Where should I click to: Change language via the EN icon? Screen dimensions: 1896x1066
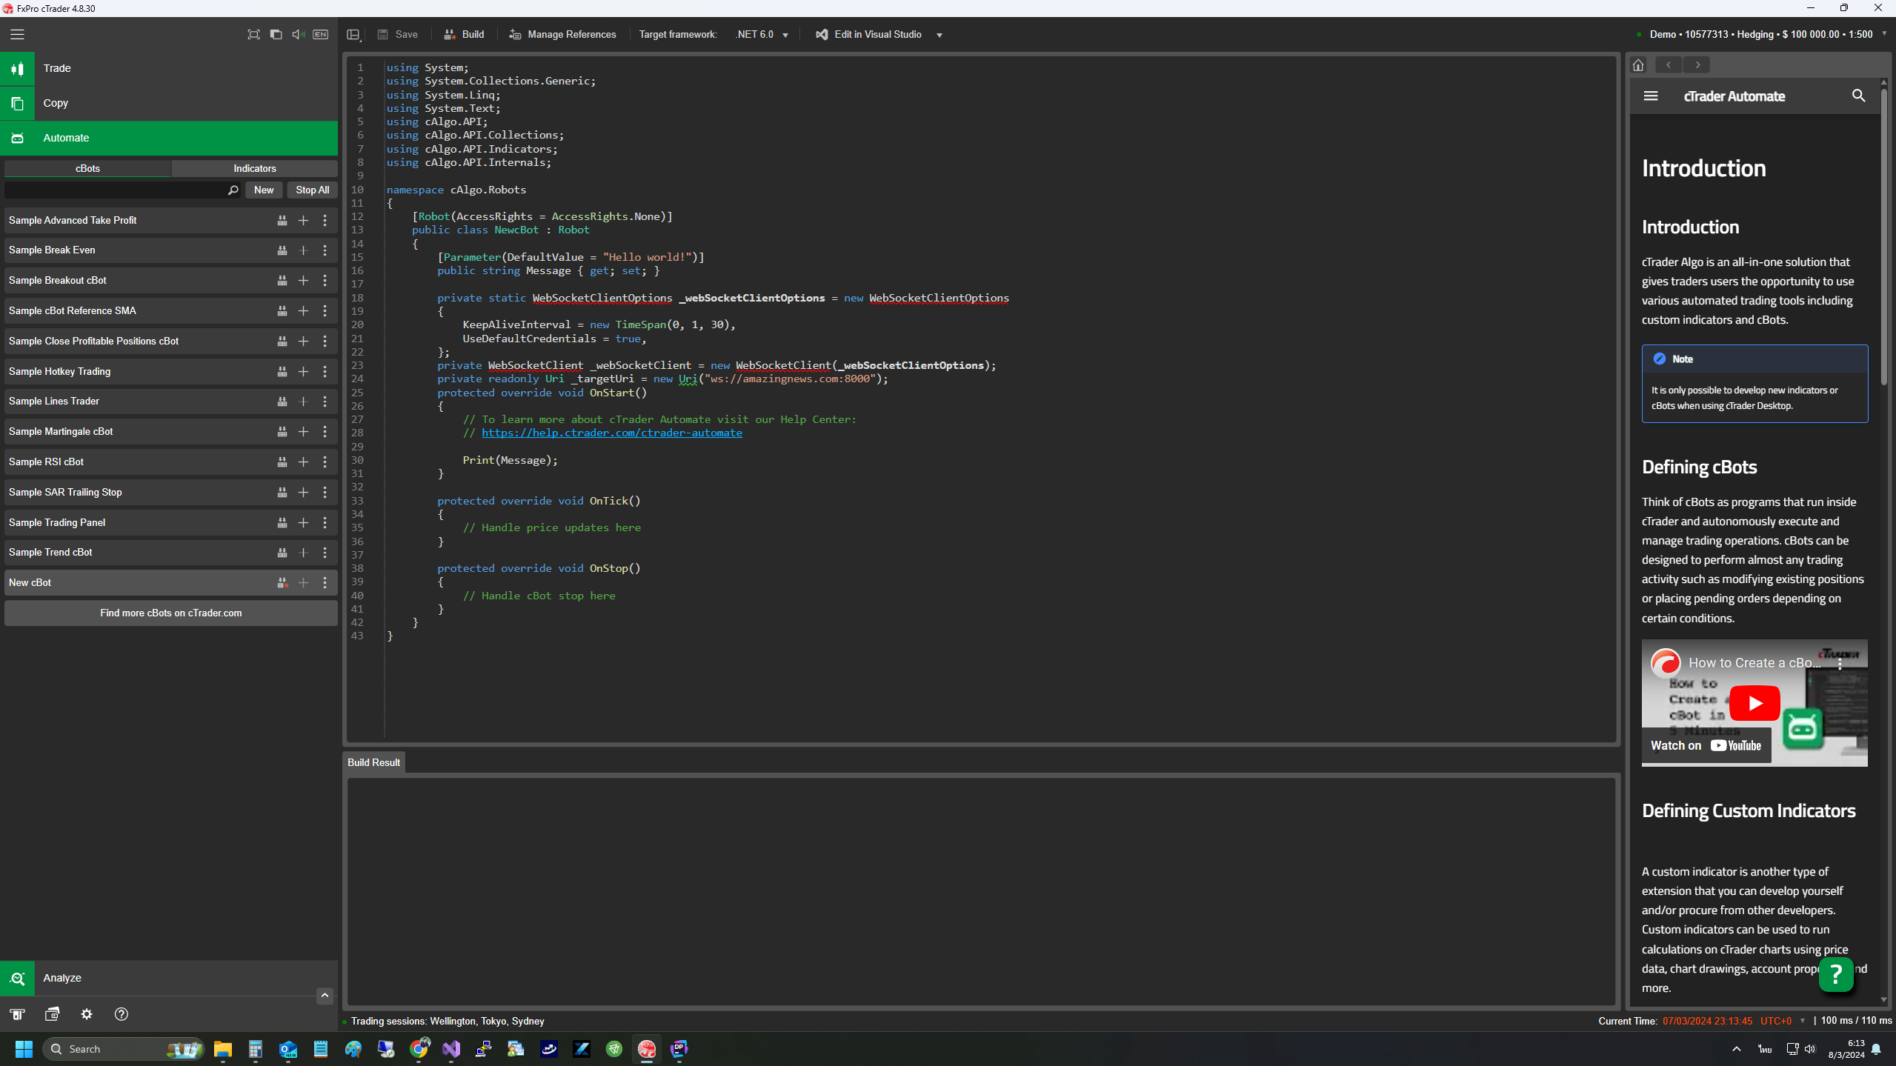(x=320, y=34)
